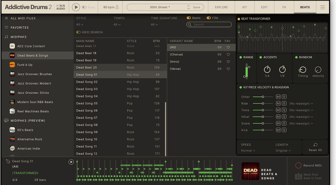
Task: Select 60's Beats preview pak icon
Action: coord(12,130)
